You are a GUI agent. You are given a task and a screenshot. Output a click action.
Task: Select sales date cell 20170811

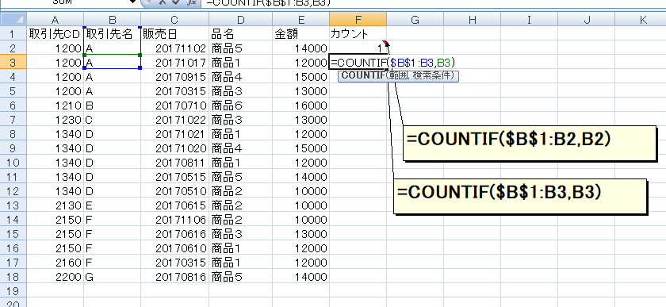click(174, 163)
